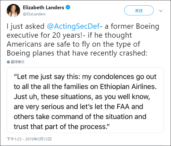
Task: Click the tweet text line starting "I just asked"
Action: pos(25,26)
